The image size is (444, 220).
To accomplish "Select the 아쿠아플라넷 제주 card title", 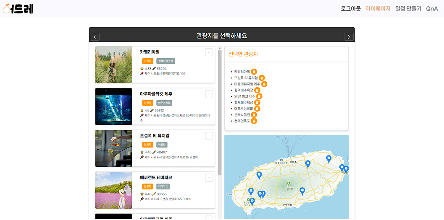I will tap(156, 94).
